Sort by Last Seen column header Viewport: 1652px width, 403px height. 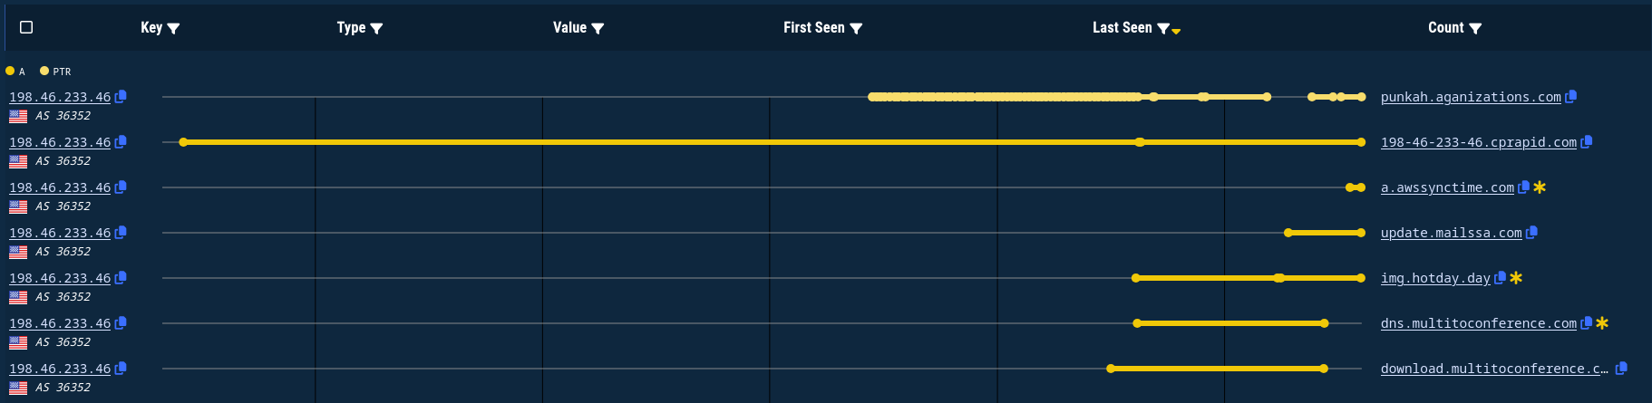pyautogui.click(x=1122, y=27)
